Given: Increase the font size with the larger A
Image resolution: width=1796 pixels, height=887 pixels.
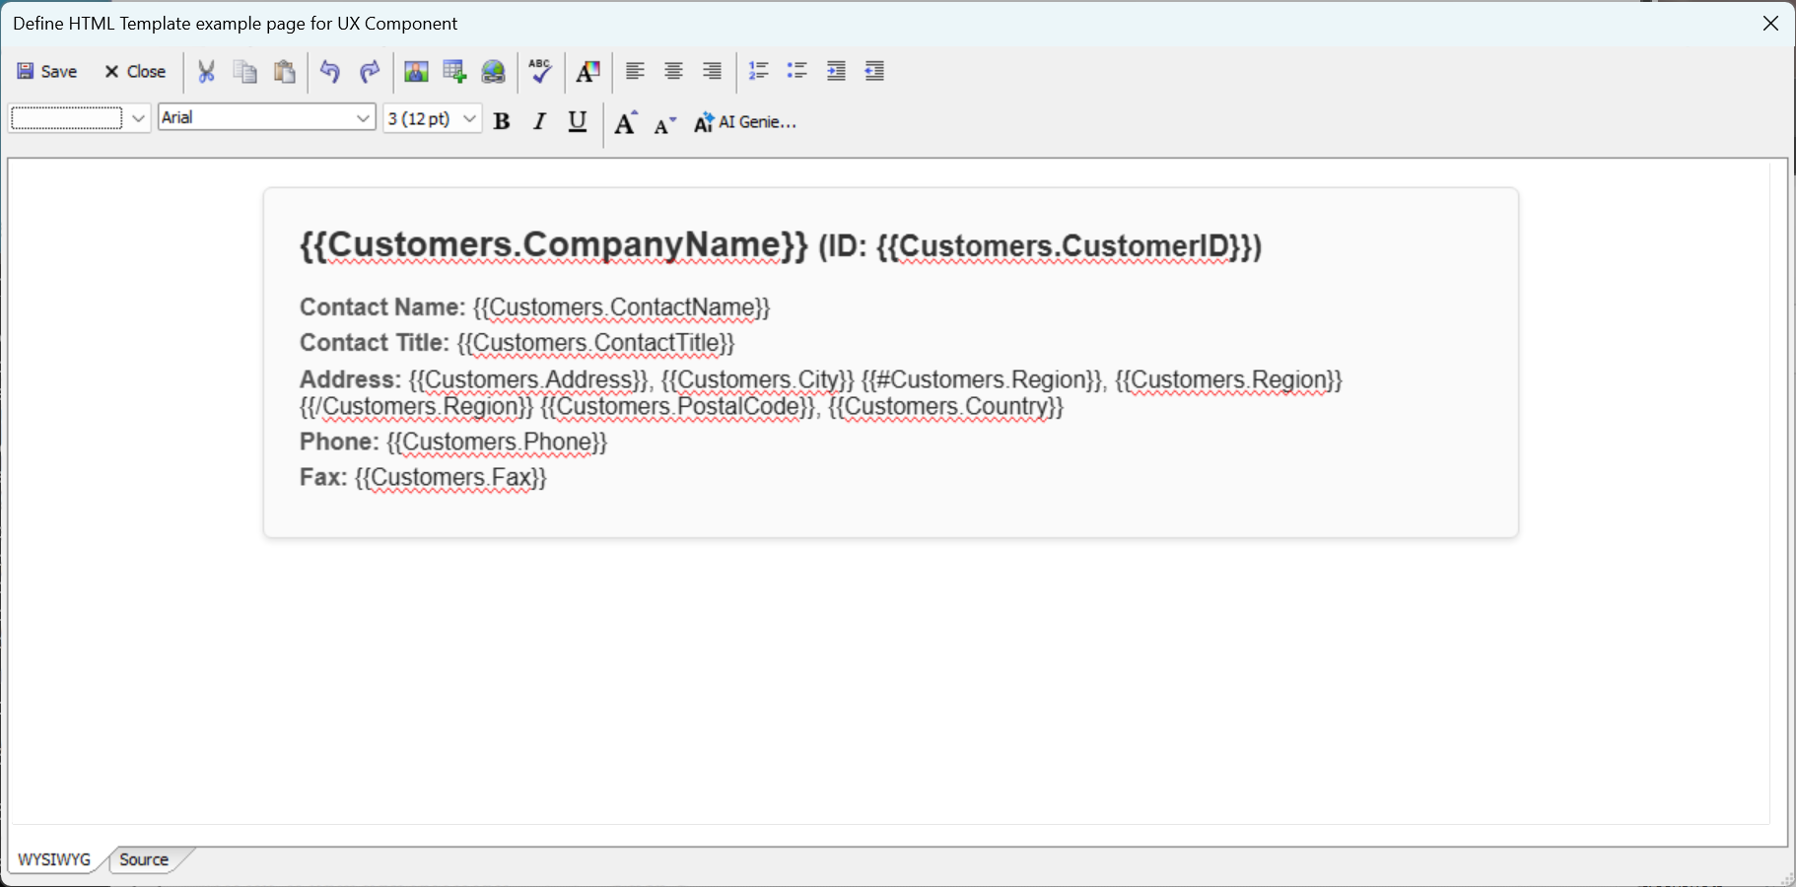Looking at the screenshot, I should point(626,122).
